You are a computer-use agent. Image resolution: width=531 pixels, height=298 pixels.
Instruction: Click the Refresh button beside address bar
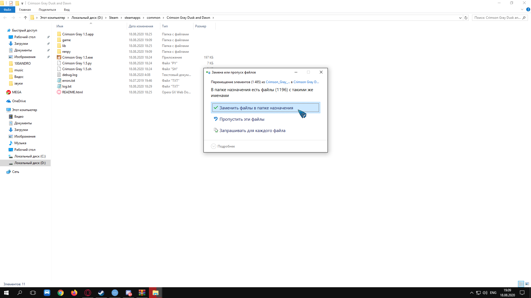point(466,18)
